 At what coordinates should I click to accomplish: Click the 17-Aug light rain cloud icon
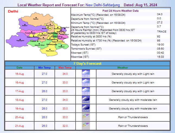coord(86,91)
